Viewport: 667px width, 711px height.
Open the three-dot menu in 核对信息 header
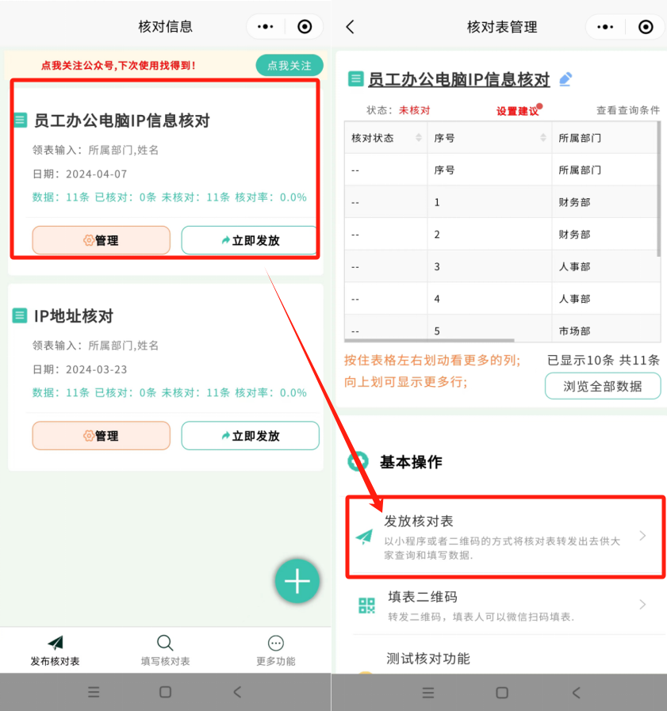point(266,27)
